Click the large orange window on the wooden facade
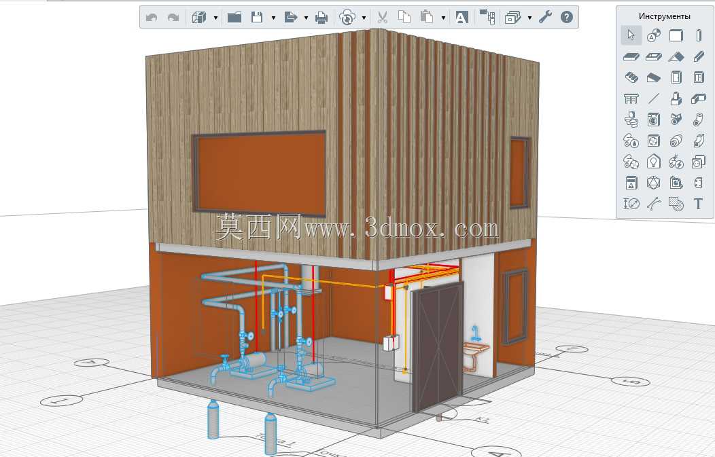Viewport: 715px width, 457px height. click(x=260, y=173)
